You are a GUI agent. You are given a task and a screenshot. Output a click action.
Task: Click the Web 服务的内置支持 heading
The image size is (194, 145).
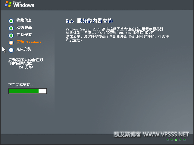pos(89,21)
